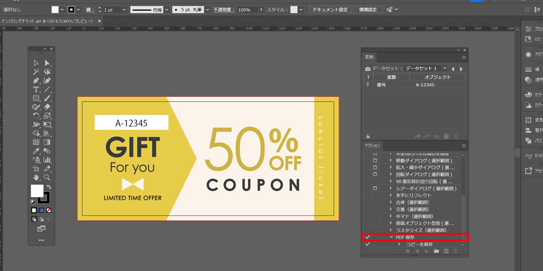Toggle checkmark for コピーを保存 step
543x271 pixels.
[x=367, y=244]
